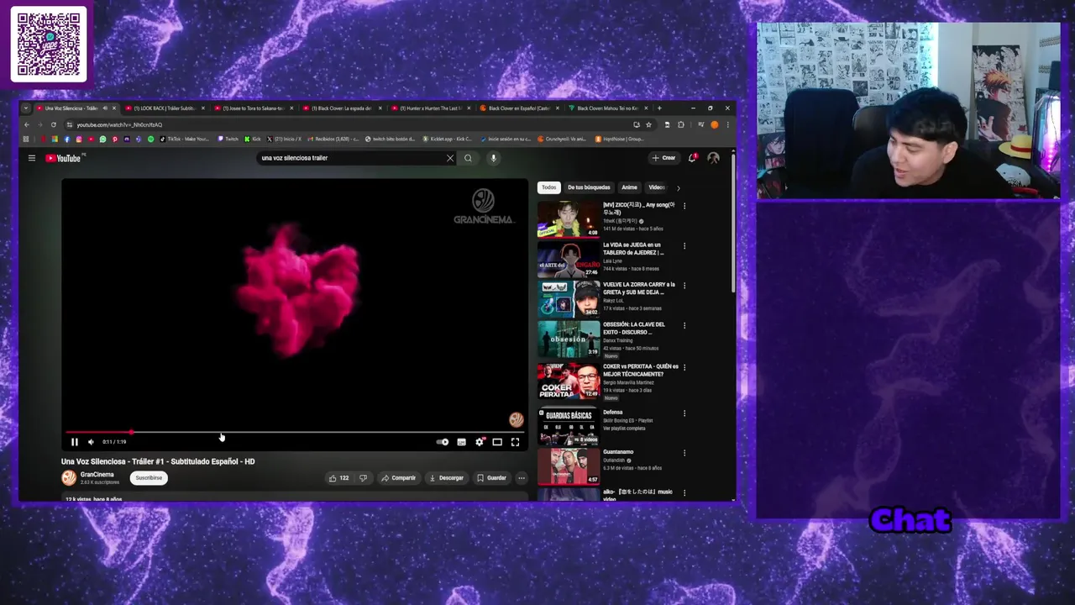The width and height of the screenshot is (1075, 605).
Task: Open the Crear create menu
Action: [663, 158]
